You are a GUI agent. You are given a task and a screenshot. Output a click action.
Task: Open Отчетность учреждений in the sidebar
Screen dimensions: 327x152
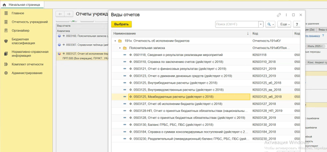point(30,22)
